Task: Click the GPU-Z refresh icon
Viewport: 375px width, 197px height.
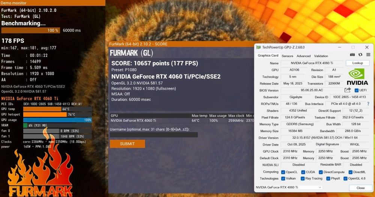Action: click(360, 55)
